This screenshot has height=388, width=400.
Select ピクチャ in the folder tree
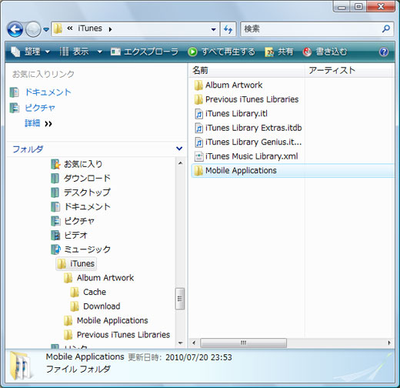click(73, 221)
